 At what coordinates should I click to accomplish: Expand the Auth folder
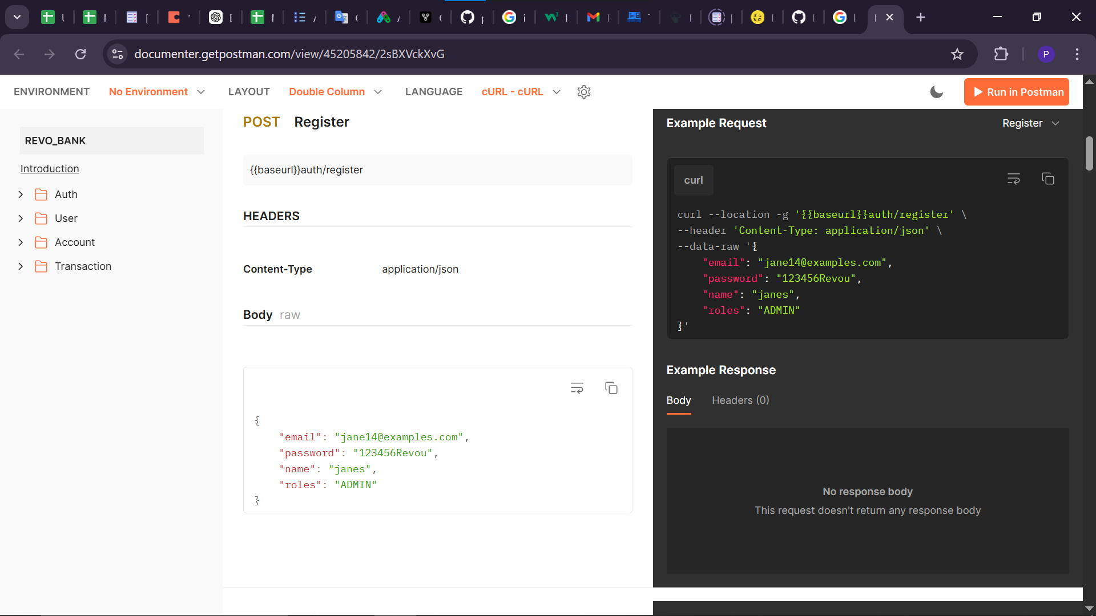21,194
